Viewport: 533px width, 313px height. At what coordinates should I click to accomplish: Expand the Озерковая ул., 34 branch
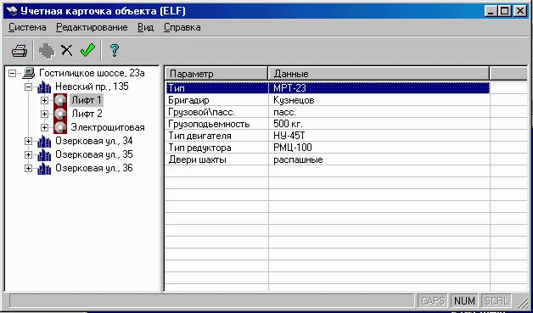pyautogui.click(x=29, y=141)
